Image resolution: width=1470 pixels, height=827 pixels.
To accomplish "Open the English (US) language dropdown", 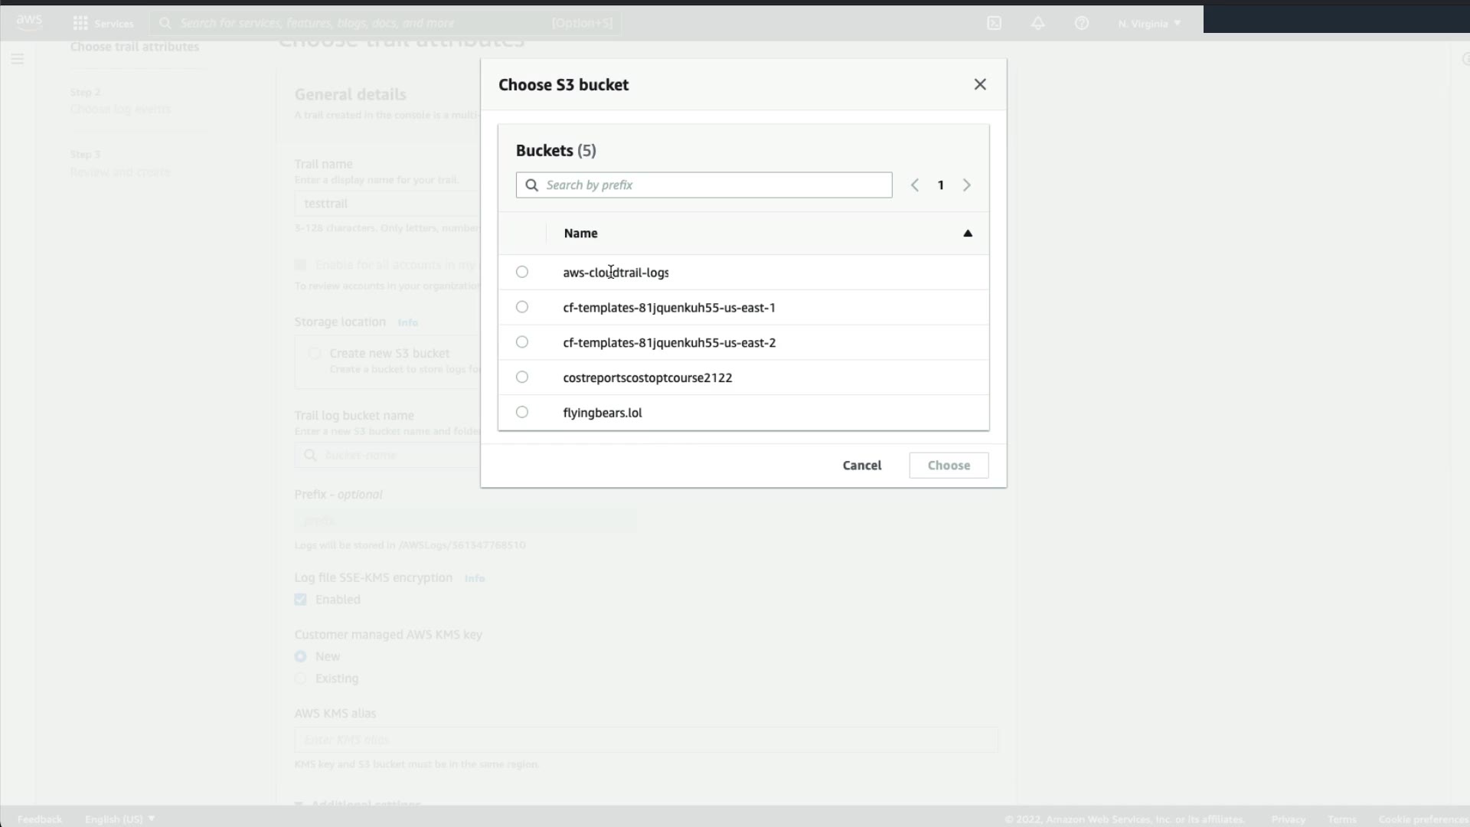I will [119, 819].
